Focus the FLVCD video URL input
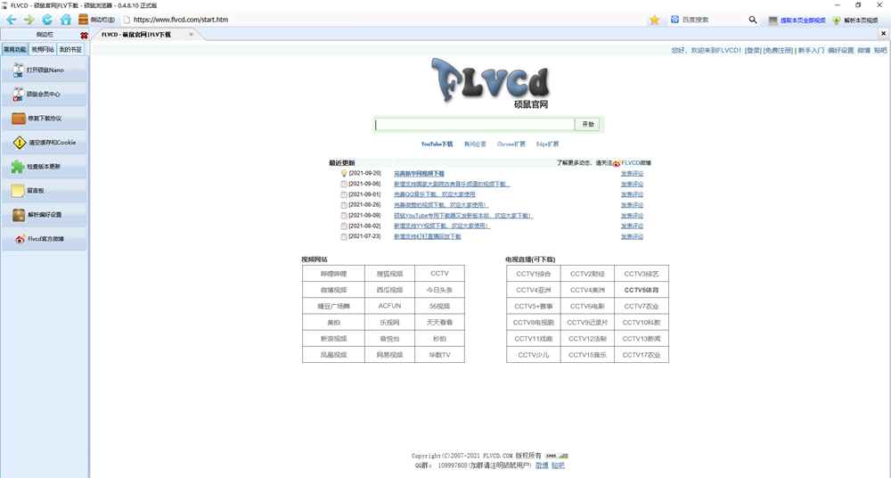 [x=475, y=124]
